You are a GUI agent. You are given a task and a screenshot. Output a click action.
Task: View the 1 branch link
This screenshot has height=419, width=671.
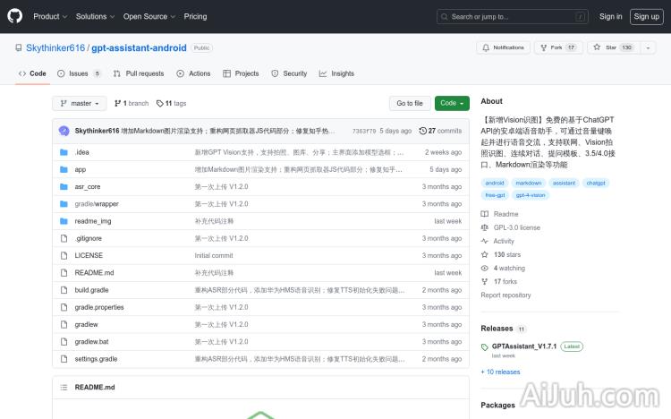(x=132, y=103)
